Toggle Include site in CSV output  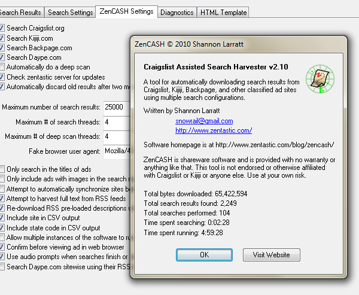(2, 218)
